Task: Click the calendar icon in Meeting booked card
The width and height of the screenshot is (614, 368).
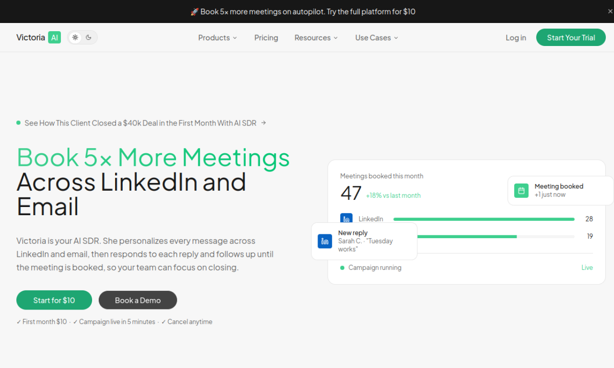Action: pos(521,191)
